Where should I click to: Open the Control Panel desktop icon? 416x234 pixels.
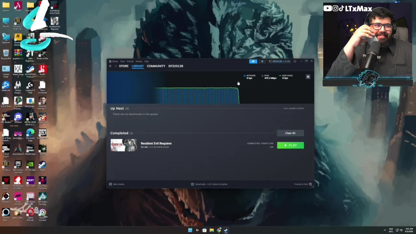coord(6,71)
